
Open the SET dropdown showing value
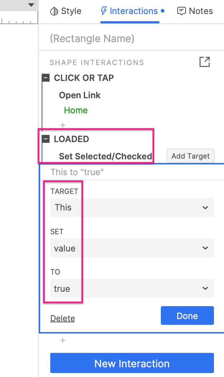[132, 248]
